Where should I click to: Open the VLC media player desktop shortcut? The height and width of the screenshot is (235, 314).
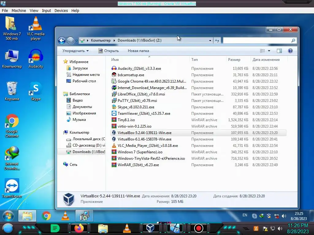pos(36,28)
